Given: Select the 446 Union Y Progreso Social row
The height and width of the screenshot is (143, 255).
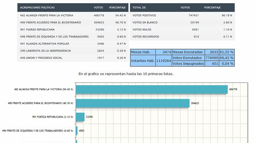Looking at the screenshot, I should tap(73, 58).
